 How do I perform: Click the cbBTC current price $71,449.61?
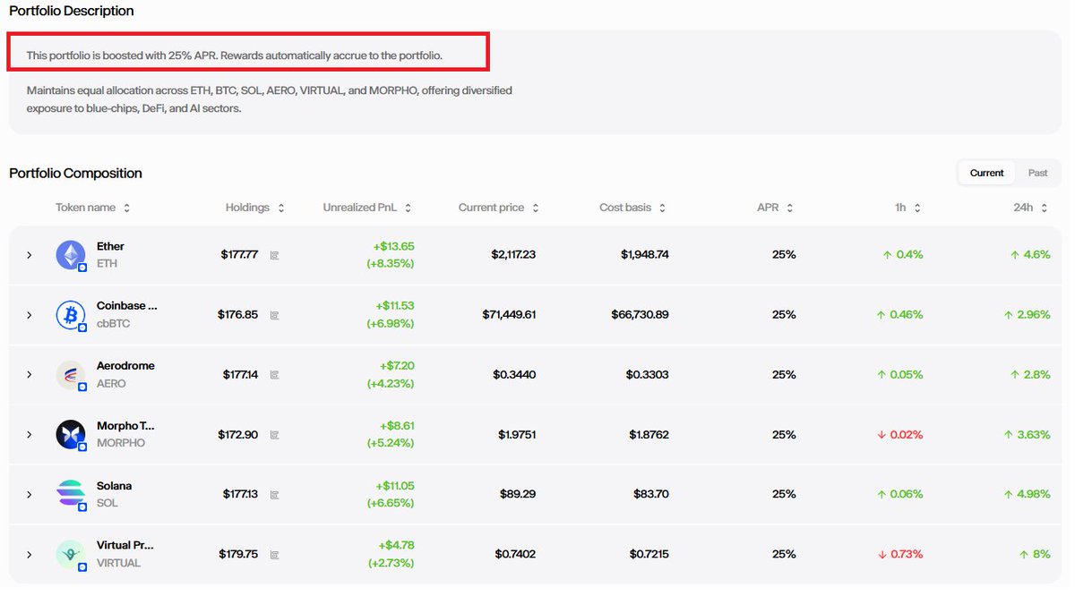509,315
